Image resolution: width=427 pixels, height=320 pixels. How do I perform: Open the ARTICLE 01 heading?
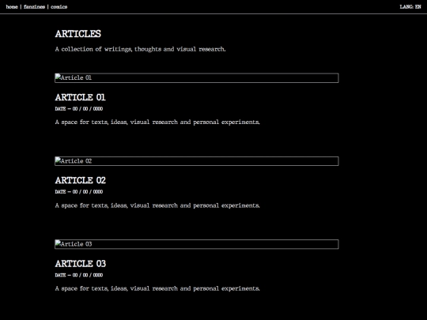[81, 97]
